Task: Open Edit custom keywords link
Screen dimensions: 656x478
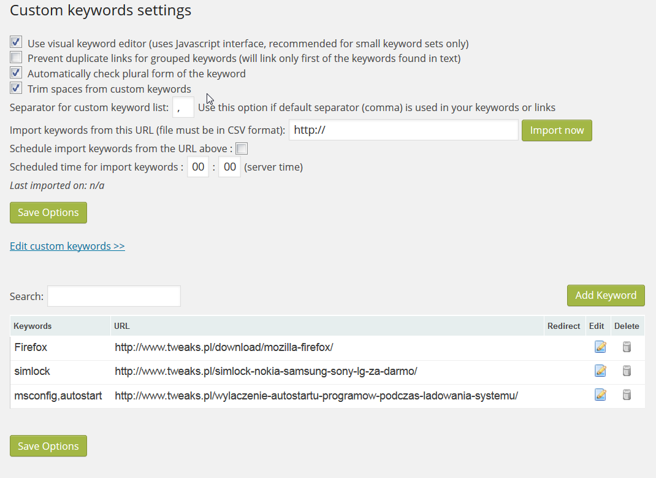Action: (x=67, y=246)
